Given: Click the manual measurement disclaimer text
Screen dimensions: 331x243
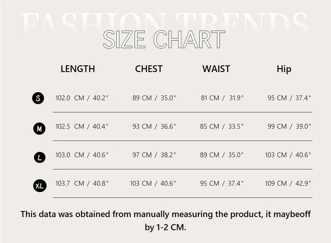Looking at the screenshot, I should (165, 221).
